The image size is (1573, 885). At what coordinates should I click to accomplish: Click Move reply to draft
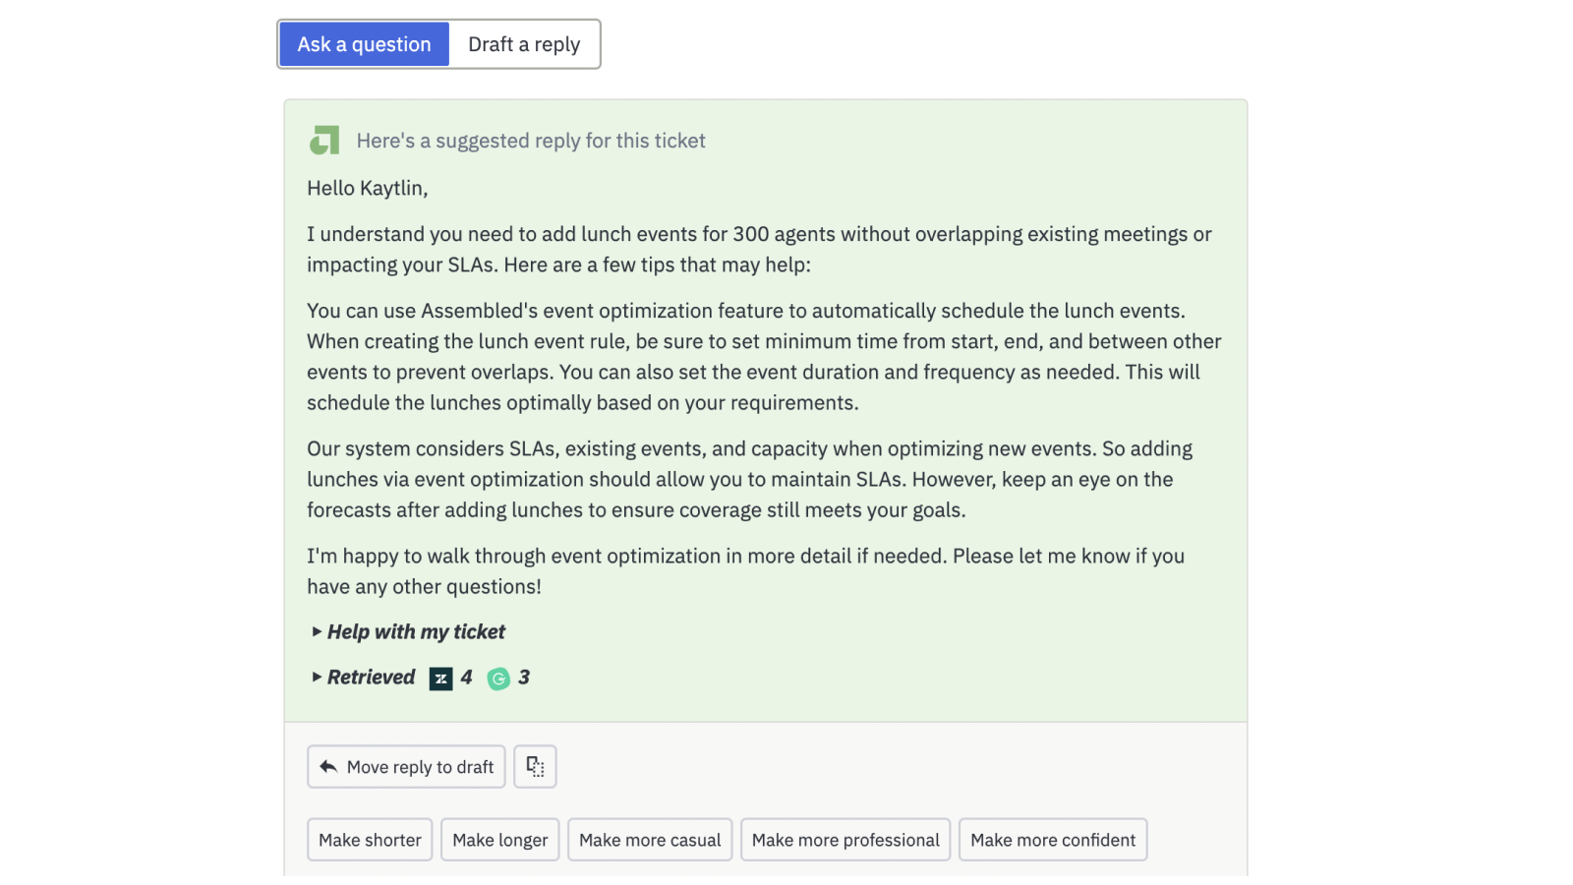coord(405,766)
